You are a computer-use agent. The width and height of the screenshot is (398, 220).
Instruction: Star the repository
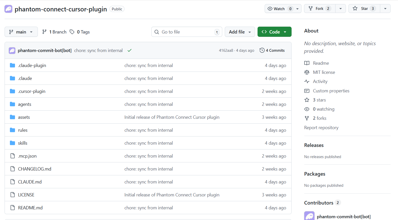click(x=364, y=8)
